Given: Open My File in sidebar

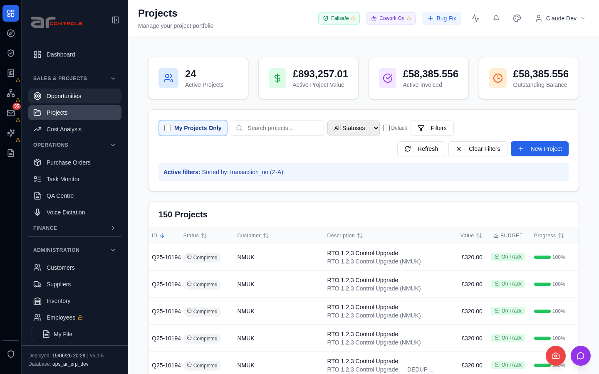Looking at the screenshot, I should pyautogui.click(x=79, y=334).
